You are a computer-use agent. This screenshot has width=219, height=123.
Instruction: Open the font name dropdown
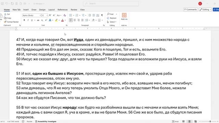click(x=40, y=15)
